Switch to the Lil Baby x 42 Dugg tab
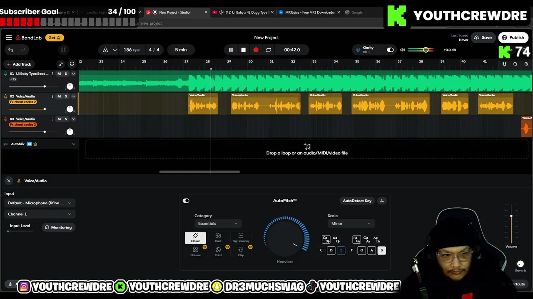The height and width of the screenshot is (299, 533). click(x=244, y=12)
